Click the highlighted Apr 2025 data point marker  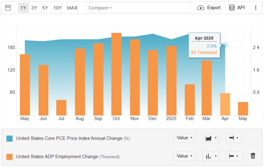(225, 45)
